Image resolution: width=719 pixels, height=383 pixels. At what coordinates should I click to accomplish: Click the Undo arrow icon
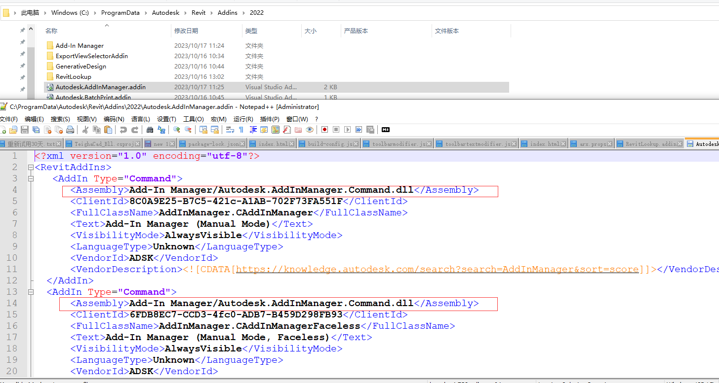123,130
